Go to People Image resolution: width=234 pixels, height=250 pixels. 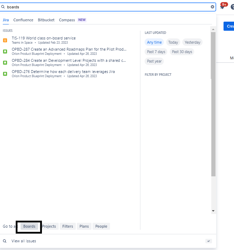tap(101, 226)
